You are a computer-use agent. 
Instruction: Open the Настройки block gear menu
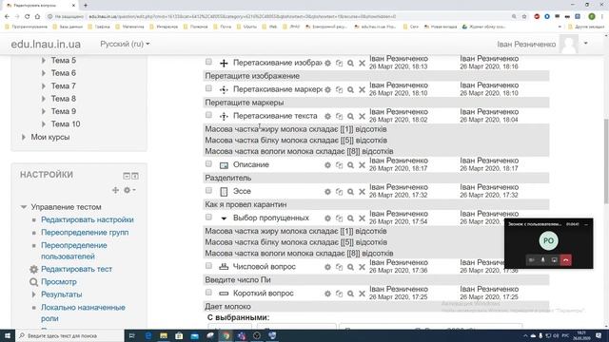tap(129, 190)
